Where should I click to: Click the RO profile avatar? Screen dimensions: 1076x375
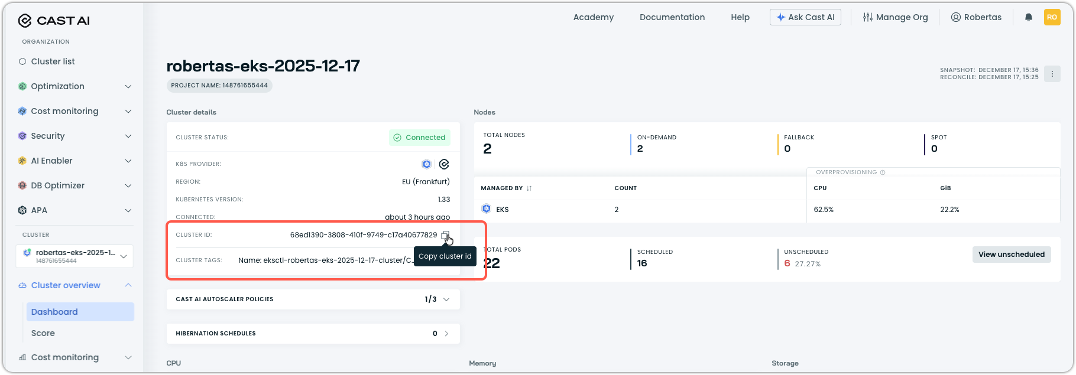(1052, 17)
